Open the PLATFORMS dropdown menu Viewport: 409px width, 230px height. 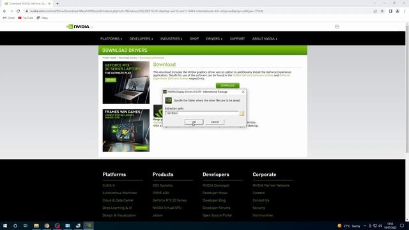[111, 38]
